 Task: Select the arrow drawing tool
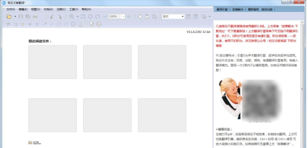(45, 24)
